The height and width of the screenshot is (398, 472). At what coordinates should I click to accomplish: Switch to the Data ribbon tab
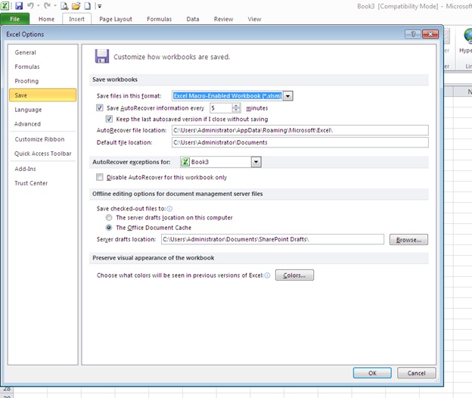(193, 19)
